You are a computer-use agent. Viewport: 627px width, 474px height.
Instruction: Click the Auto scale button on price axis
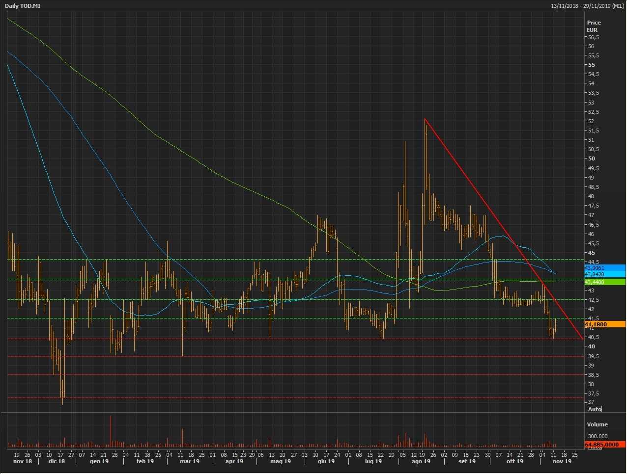595,409
